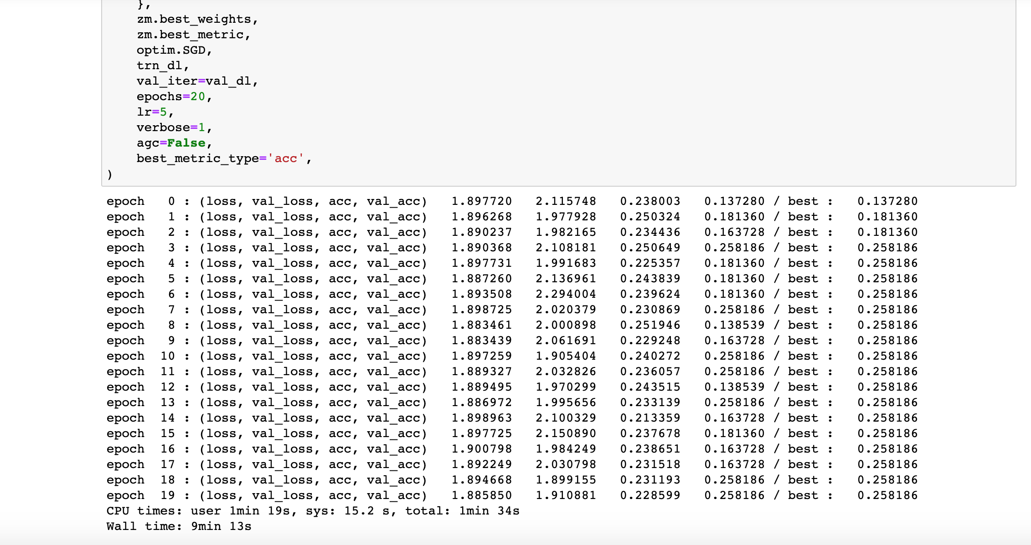Screen dimensions: 1031x545
Task: Click val_iter=val_dl parameter line
Action: click(x=197, y=81)
